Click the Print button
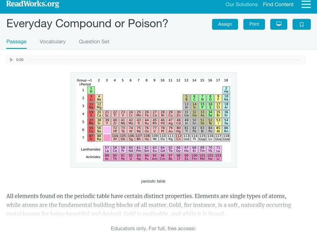The height and width of the screenshot is (233, 317). click(254, 24)
